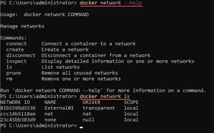The image size is (214, 133).
Task: Click network ID '23c45bb383d9'
Action: click(x=18, y=120)
